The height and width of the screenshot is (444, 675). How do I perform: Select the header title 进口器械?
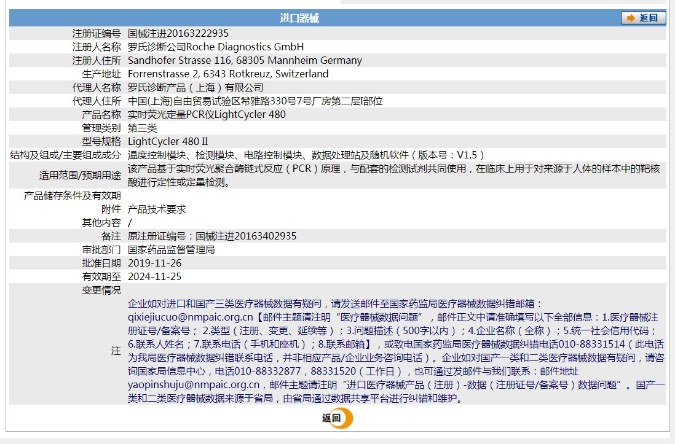[299, 18]
